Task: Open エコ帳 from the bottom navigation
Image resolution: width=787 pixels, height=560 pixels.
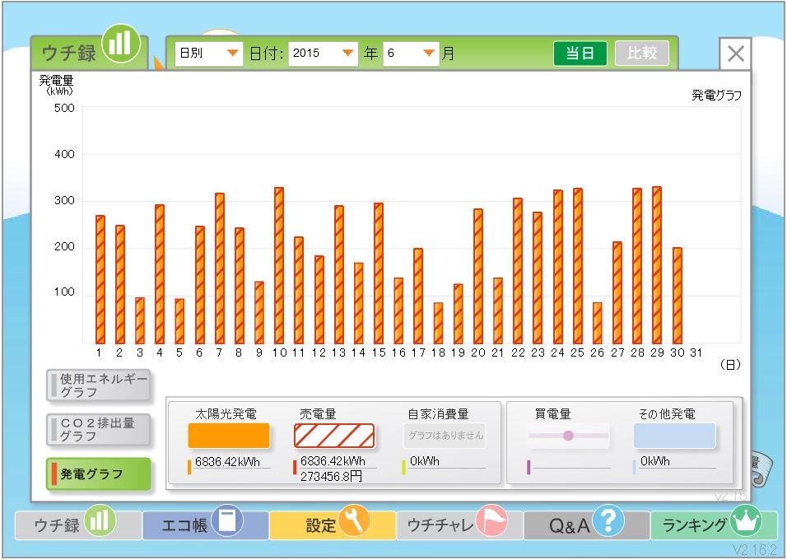Action: [205, 525]
